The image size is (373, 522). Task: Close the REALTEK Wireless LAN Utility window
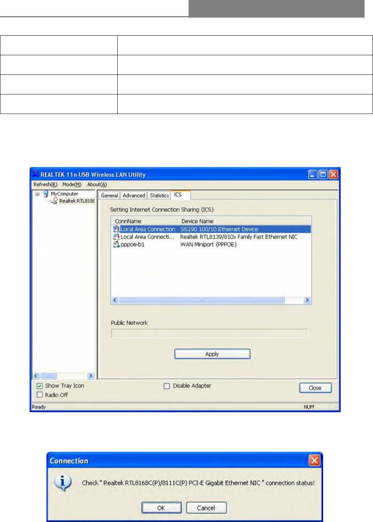click(333, 175)
